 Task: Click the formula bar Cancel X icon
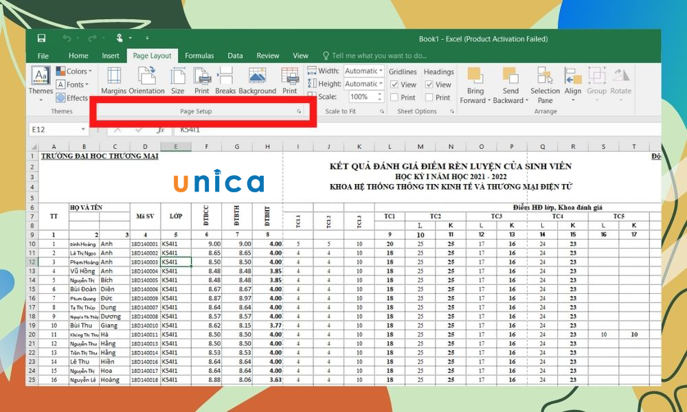117,130
